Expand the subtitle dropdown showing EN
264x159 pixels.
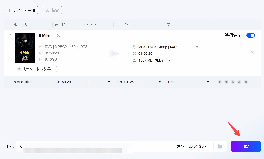208,82
